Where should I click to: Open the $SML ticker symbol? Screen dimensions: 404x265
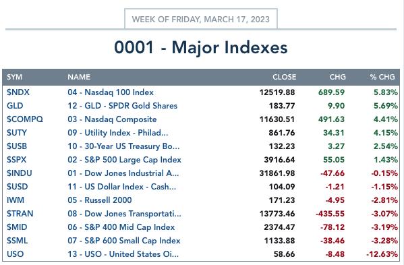coord(17,241)
